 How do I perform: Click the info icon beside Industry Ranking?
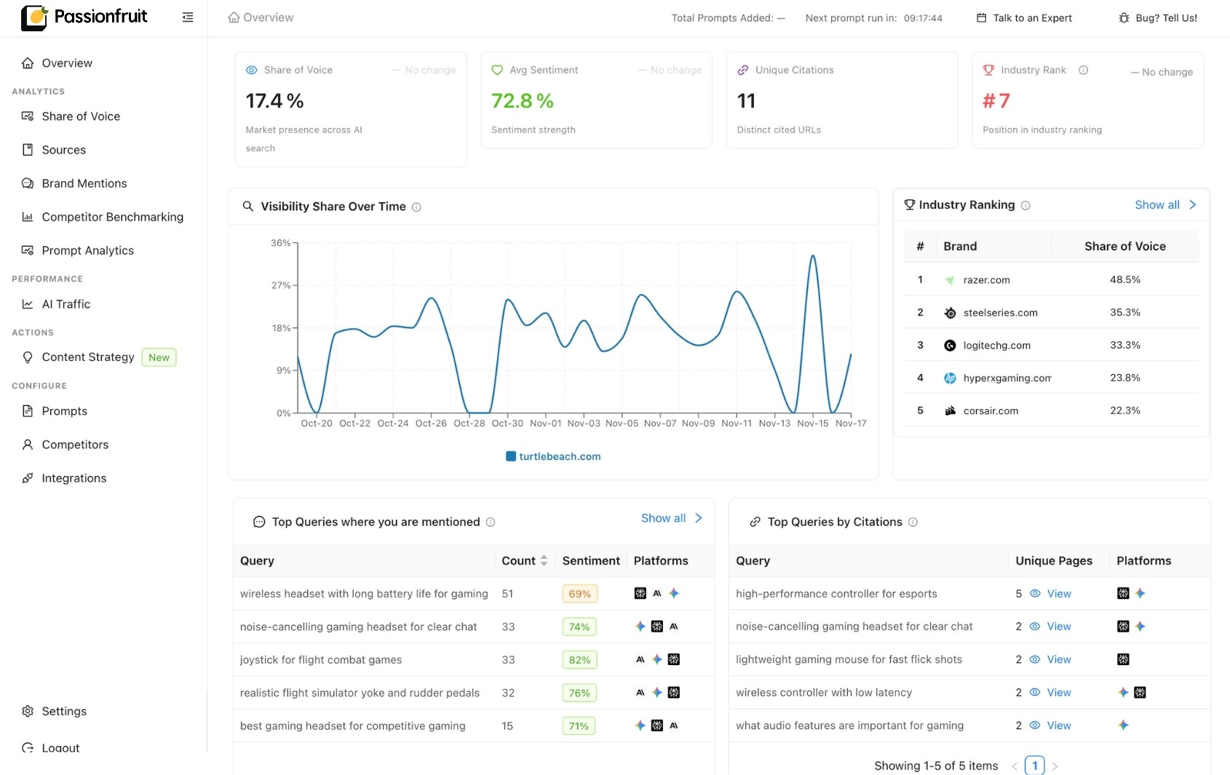[x=1025, y=206]
